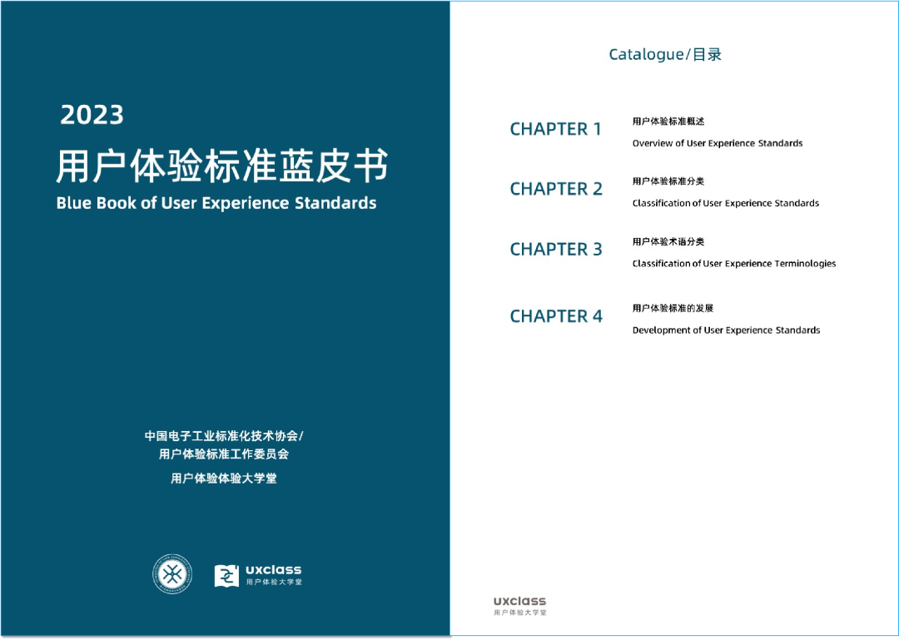This screenshot has height=640, width=899.
Task: Click 用户体验标准的发展 entry
Action: click(x=673, y=308)
